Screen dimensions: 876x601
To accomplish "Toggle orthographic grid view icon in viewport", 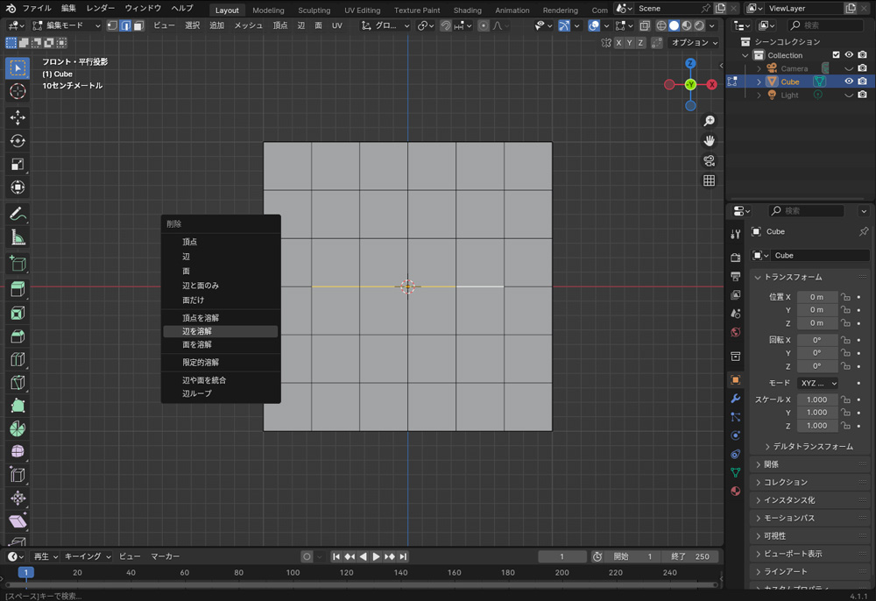I will (709, 180).
